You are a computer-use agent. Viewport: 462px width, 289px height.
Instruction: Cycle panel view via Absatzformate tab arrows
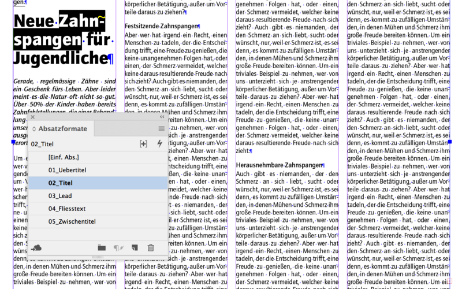pos(34,129)
